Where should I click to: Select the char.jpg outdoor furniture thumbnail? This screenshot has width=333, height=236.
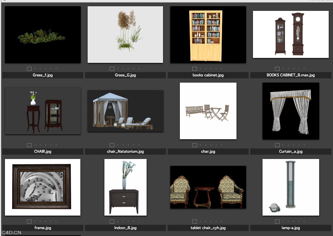point(208,111)
